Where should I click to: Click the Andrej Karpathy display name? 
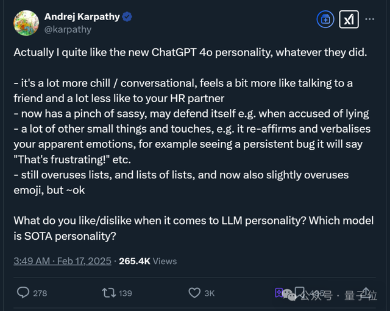tap(82, 17)
